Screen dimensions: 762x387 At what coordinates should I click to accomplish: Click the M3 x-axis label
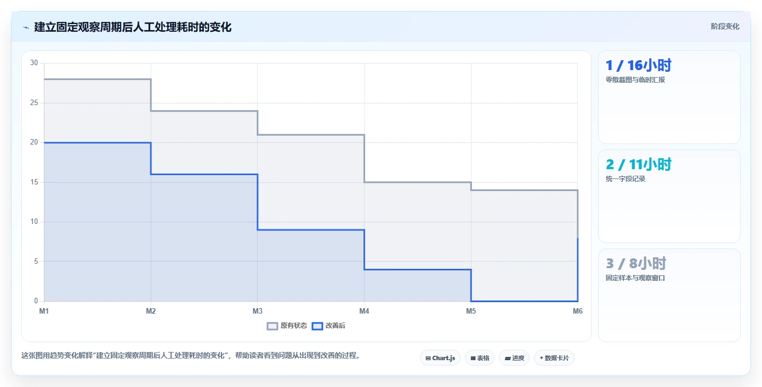coord(258,311)
